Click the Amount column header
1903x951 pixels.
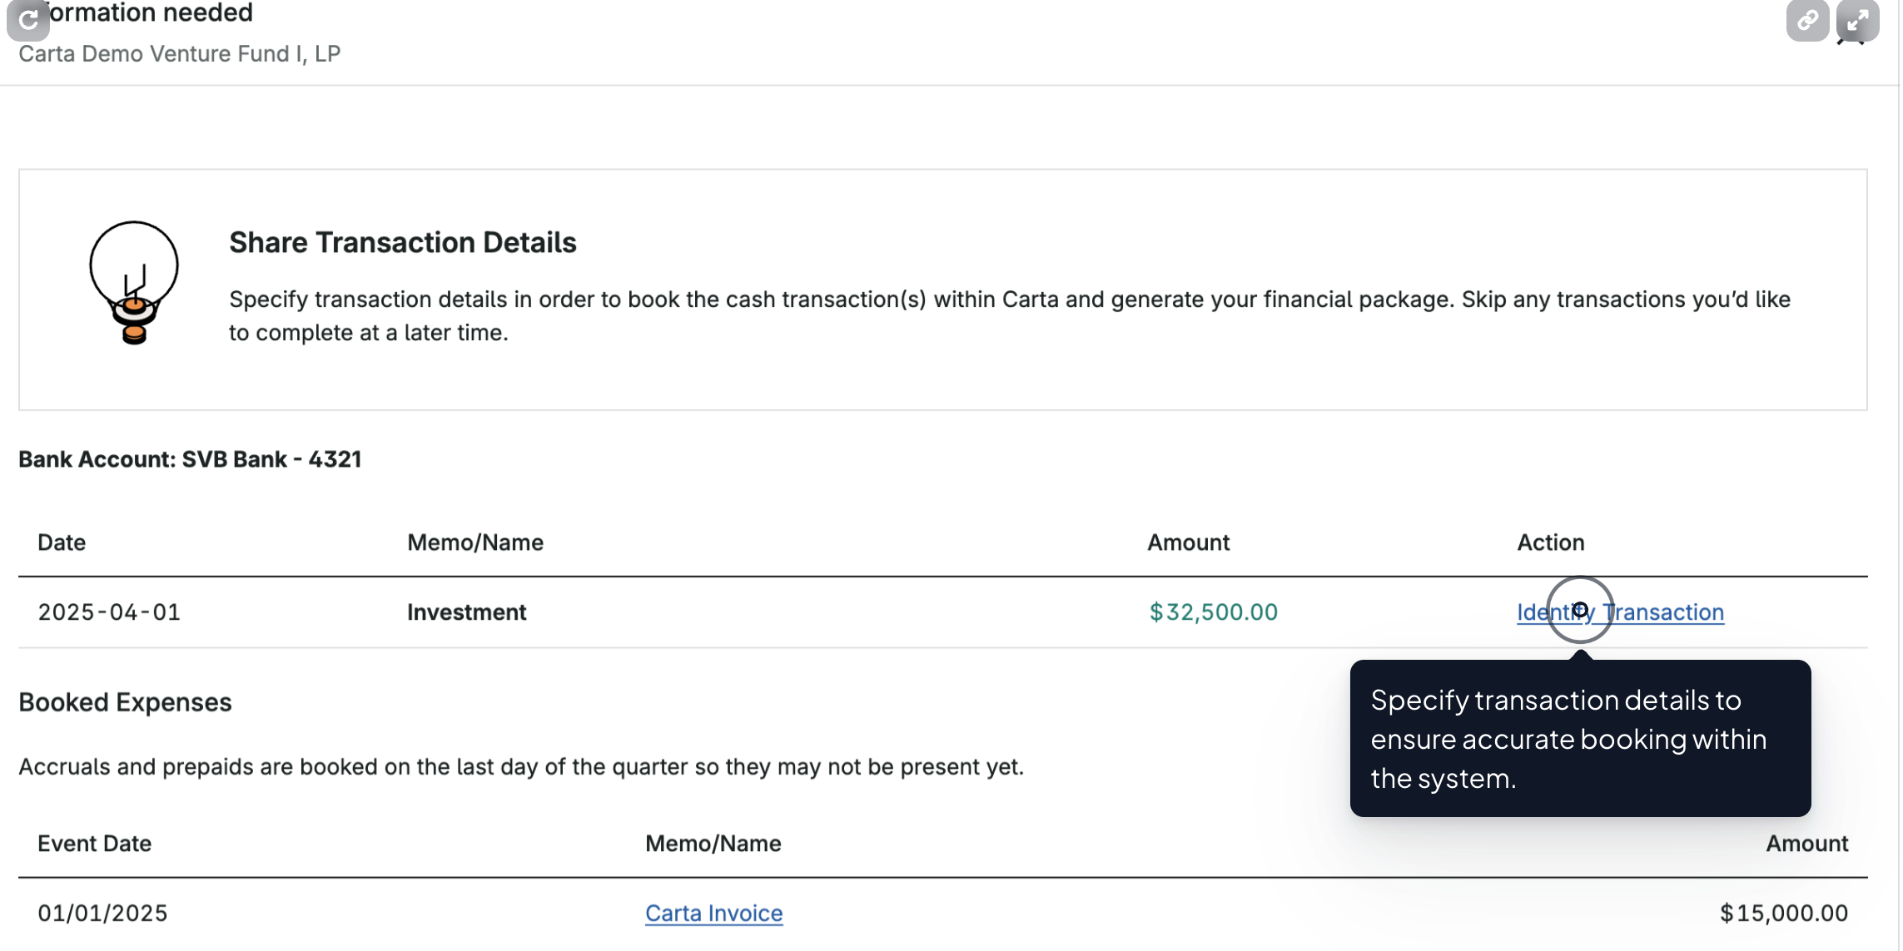[1188, 542]
